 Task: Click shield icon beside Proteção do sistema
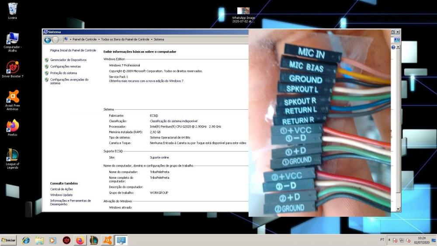47,73
